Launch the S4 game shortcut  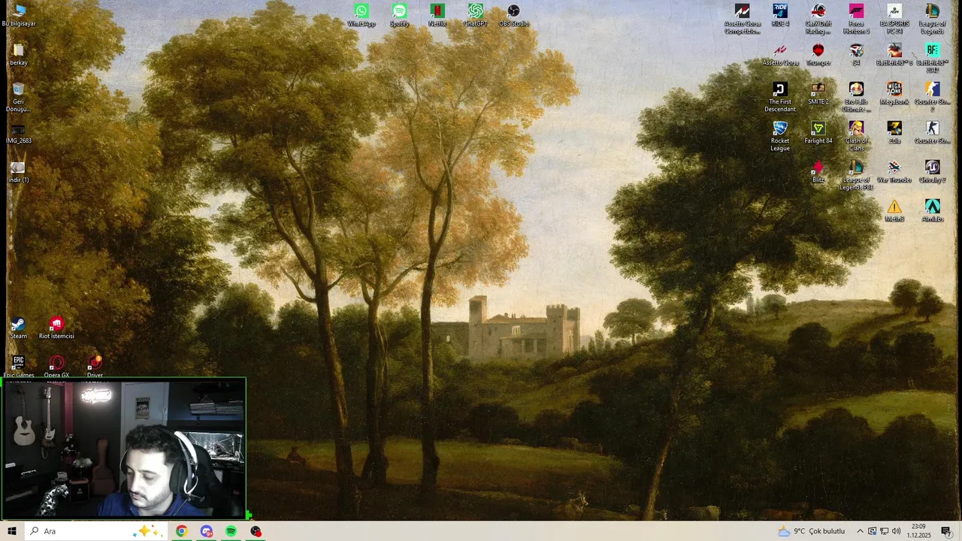pyautogui.click(x=856, y=55)
